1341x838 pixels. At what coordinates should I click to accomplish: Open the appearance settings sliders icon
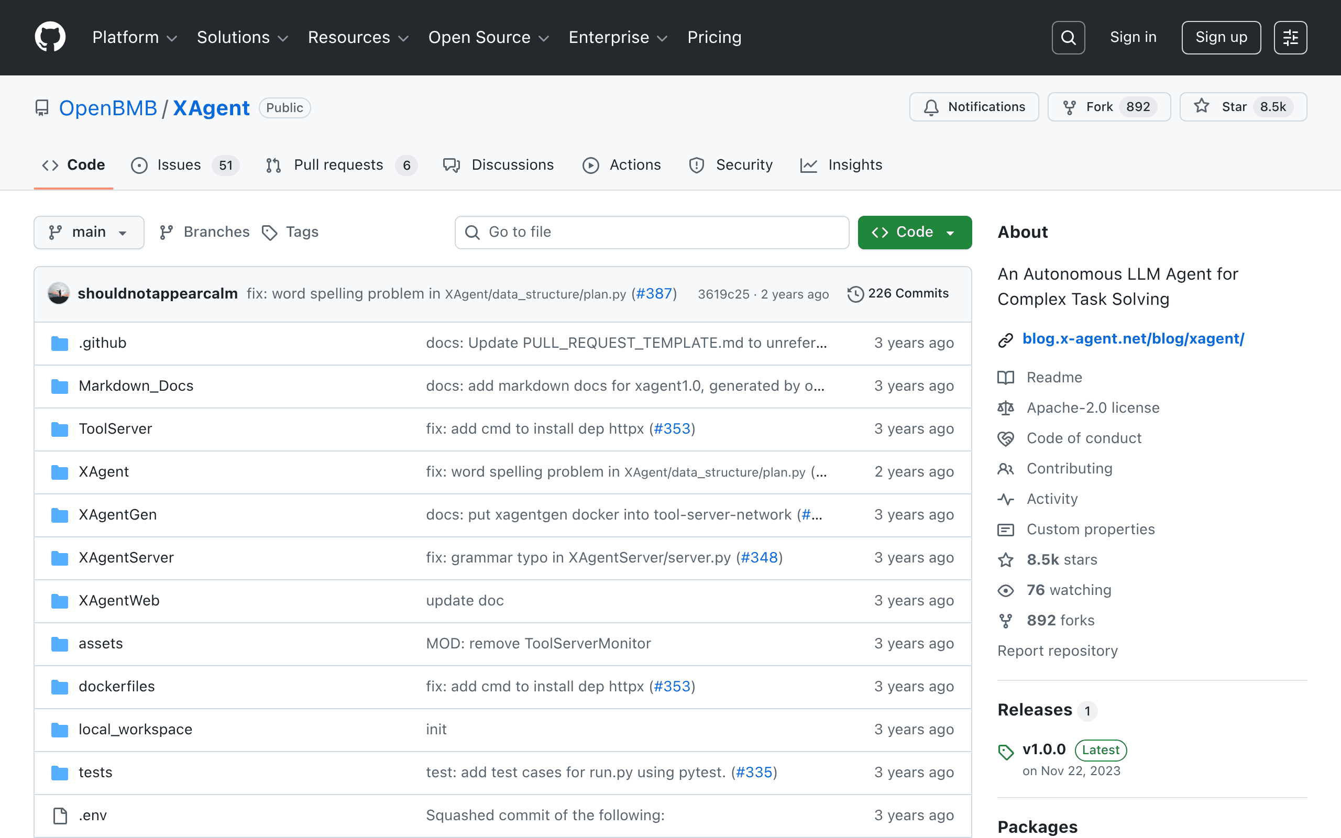(1290, 38)
